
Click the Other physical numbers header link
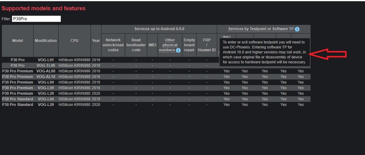coord(170,45)
